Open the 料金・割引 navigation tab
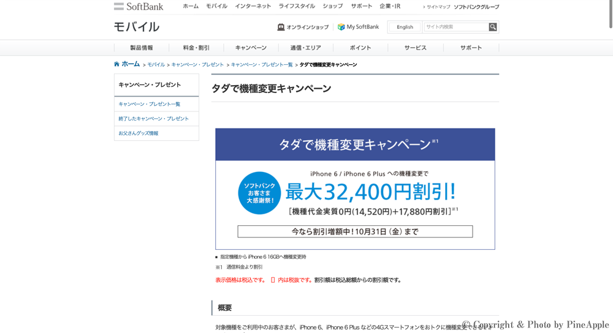 [x=196, y=48]
